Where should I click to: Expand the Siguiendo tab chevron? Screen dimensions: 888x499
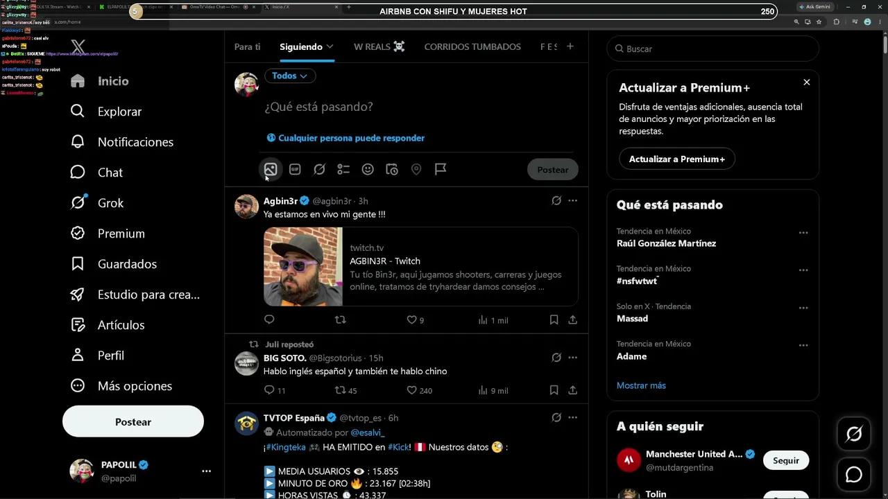[x=330, y=46]
